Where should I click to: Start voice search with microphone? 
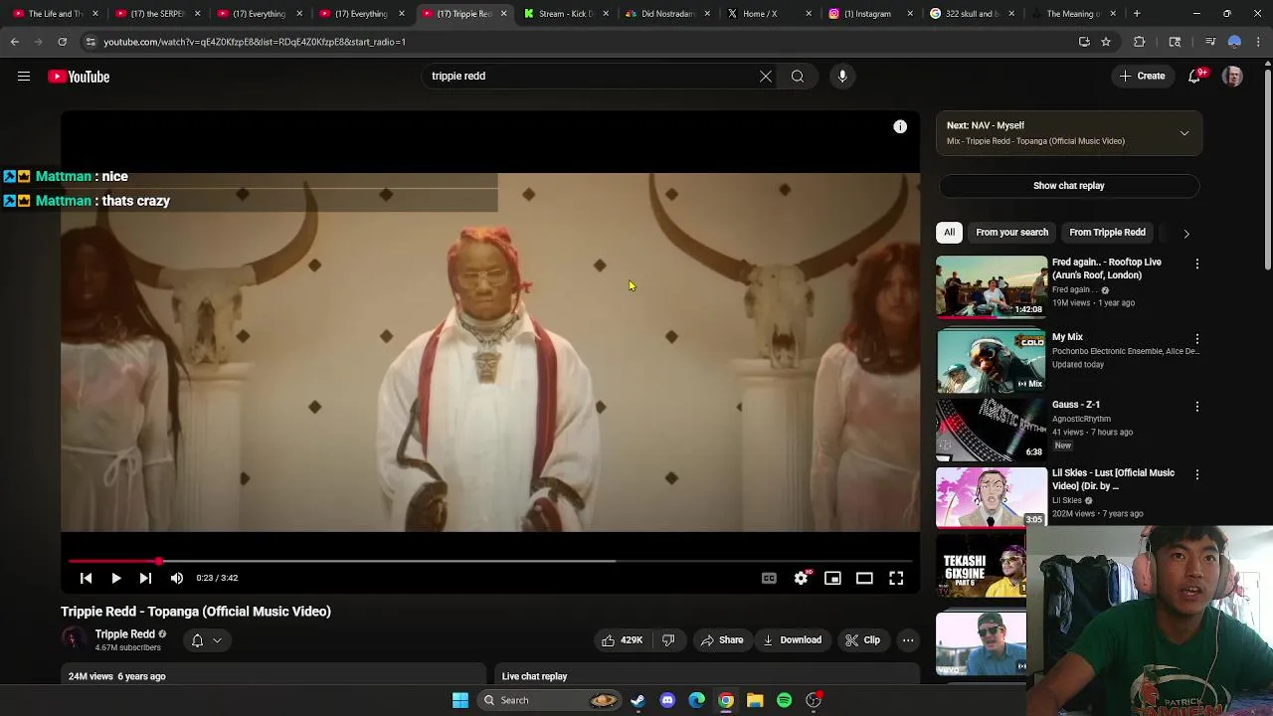click(842, 77)
